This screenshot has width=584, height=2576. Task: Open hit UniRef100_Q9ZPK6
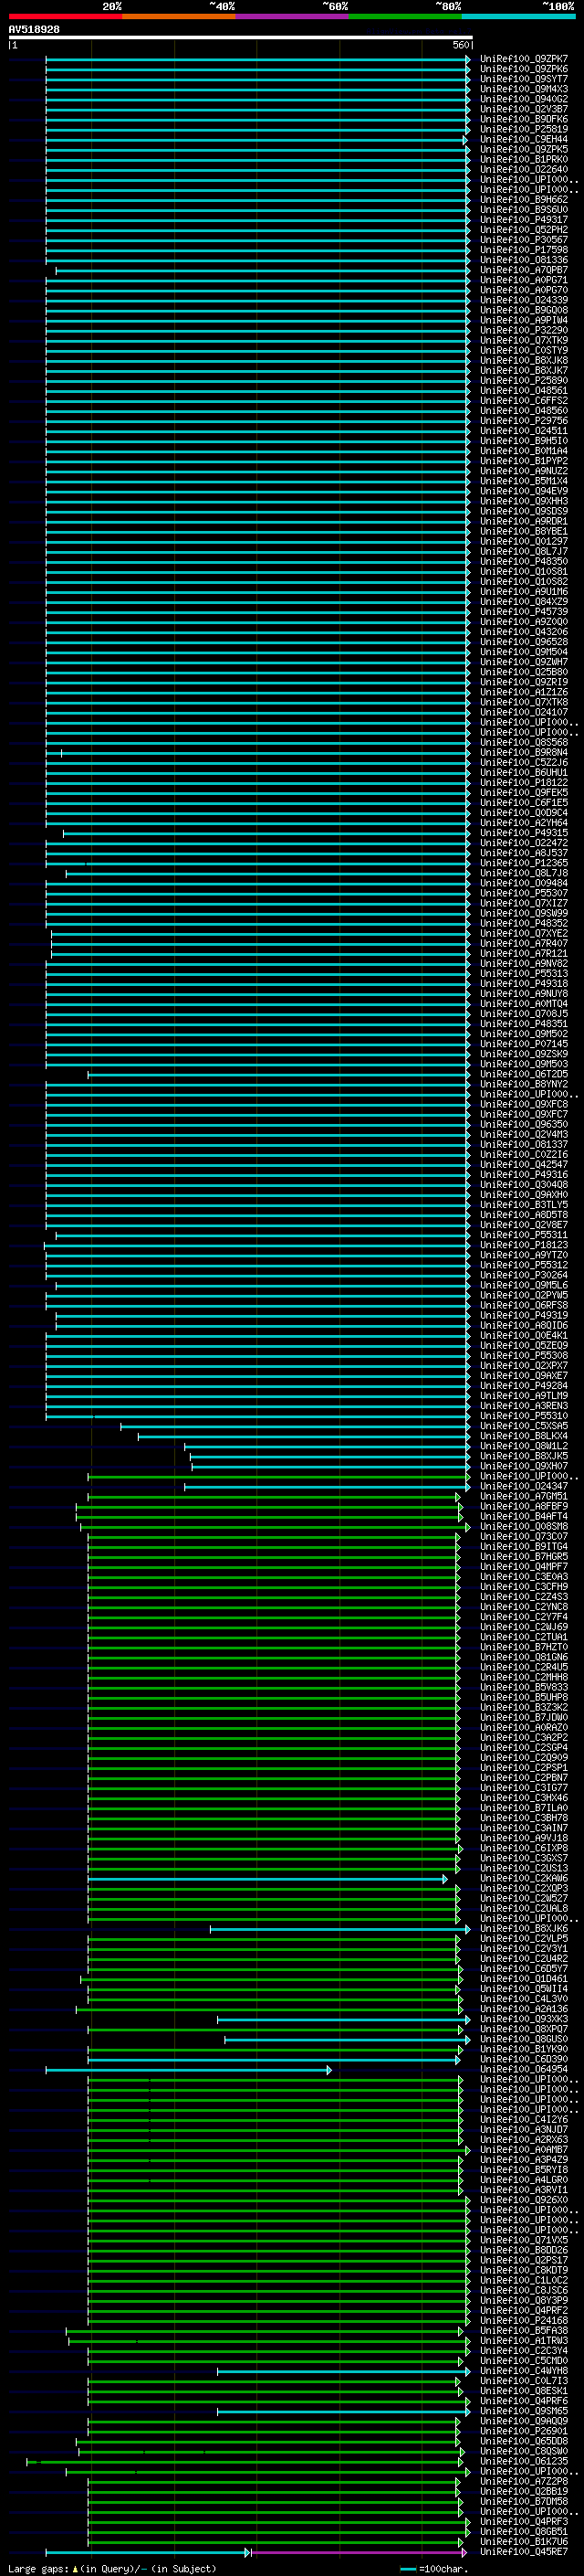coord(524,69)
